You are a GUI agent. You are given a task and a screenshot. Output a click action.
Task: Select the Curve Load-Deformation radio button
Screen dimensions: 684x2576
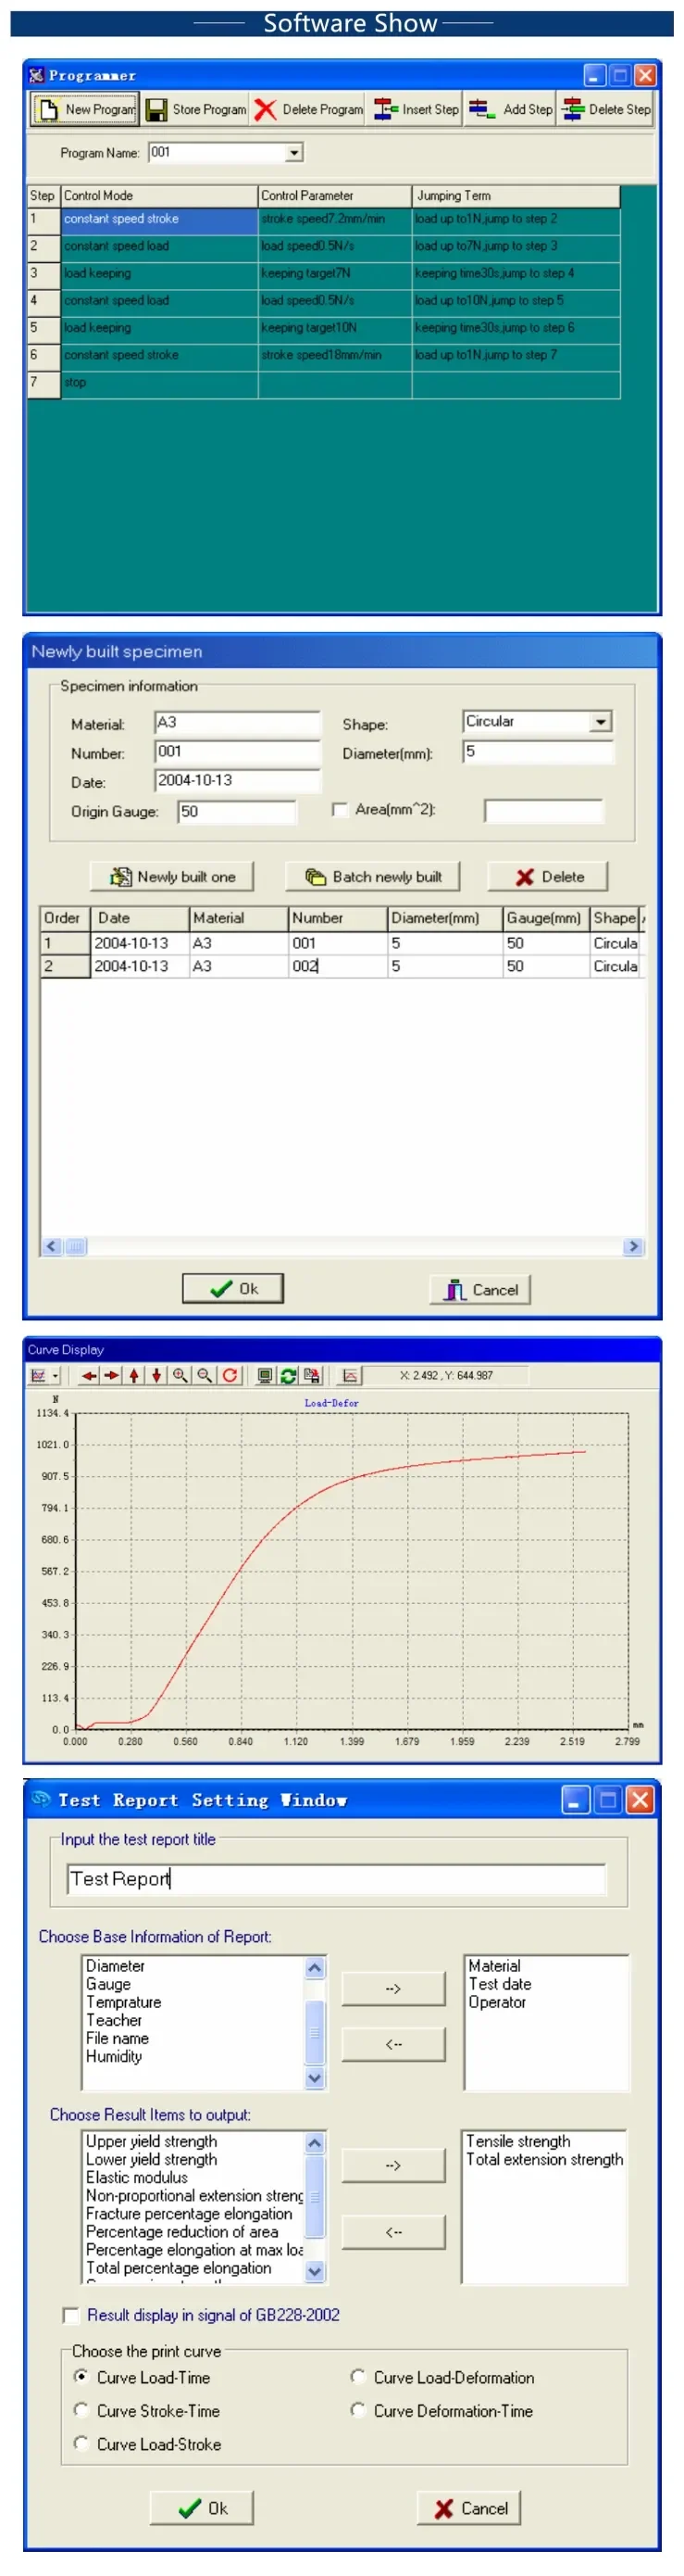(357, 2376)
